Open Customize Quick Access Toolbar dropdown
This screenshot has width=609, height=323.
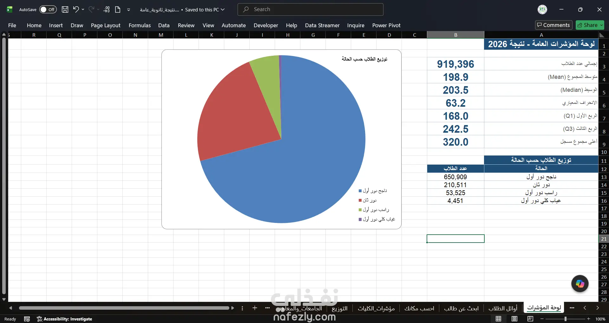(128, 9)
